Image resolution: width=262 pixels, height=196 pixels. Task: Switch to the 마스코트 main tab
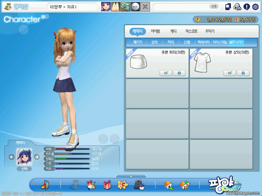point(192,31)
